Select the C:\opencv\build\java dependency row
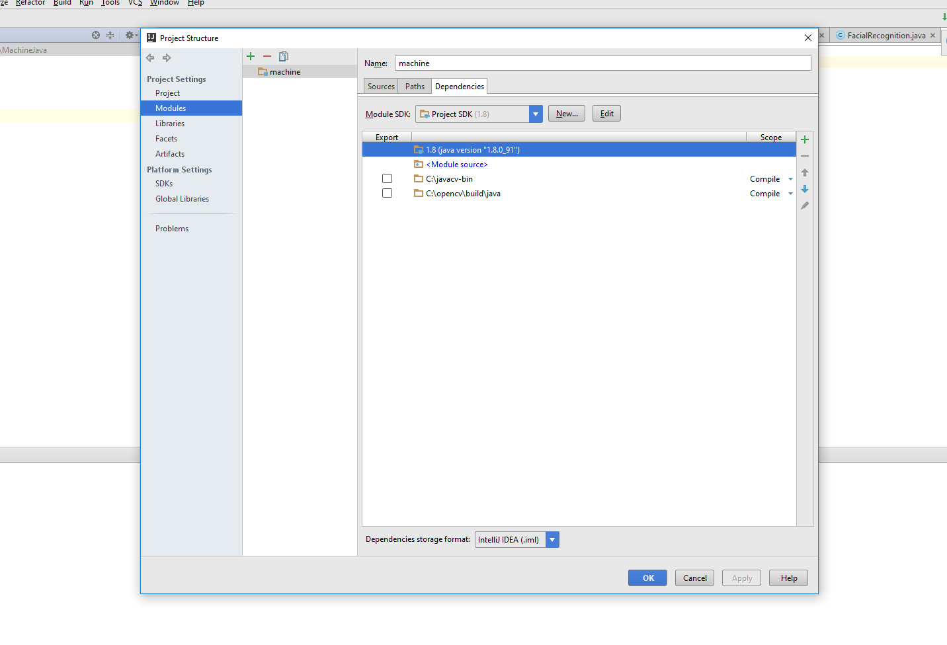Image resolution: width=947 pixels, height=645 pixels. pos(579,194)
